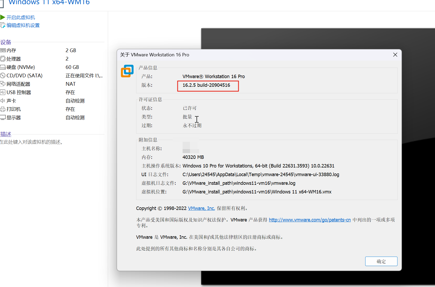Click the 描述 section heading

pyautogui.click(x=6, y=134)
